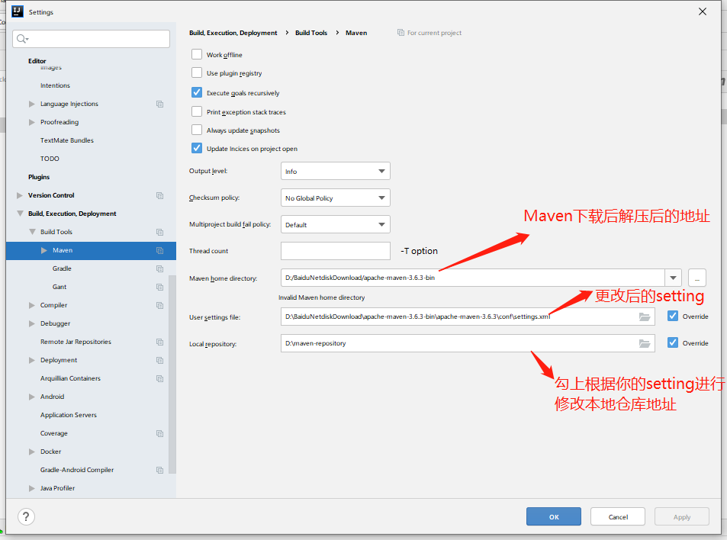
Task: Expand the Version Control section
Action: 20,195
